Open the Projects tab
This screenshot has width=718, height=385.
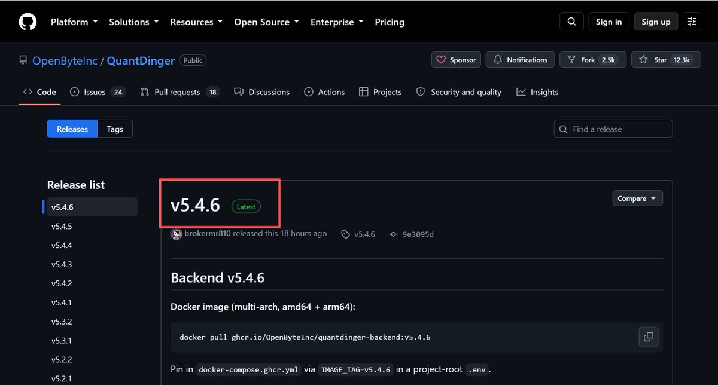pyautogui.click(x=381, y=92)
